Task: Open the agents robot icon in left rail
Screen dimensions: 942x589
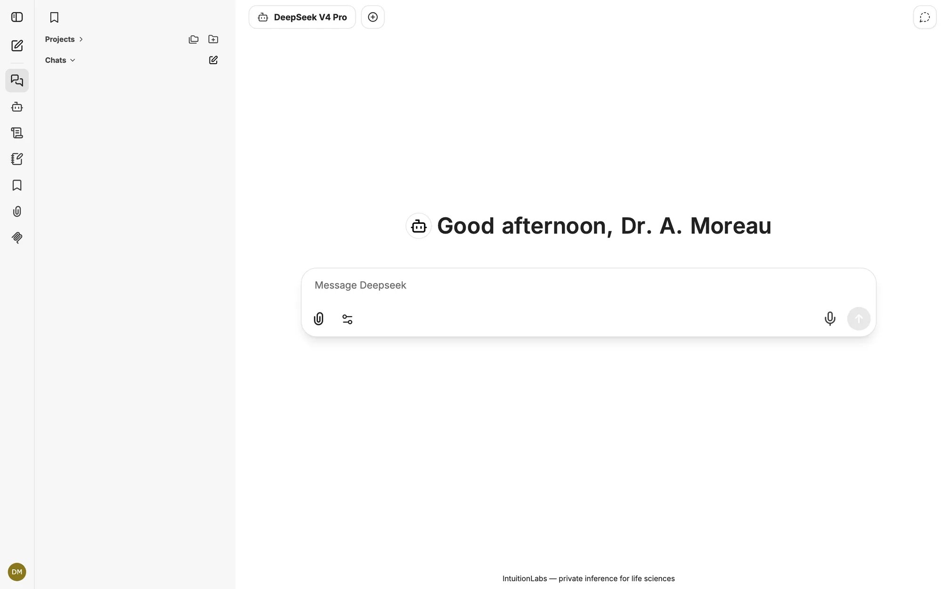Action: point(17,107)
